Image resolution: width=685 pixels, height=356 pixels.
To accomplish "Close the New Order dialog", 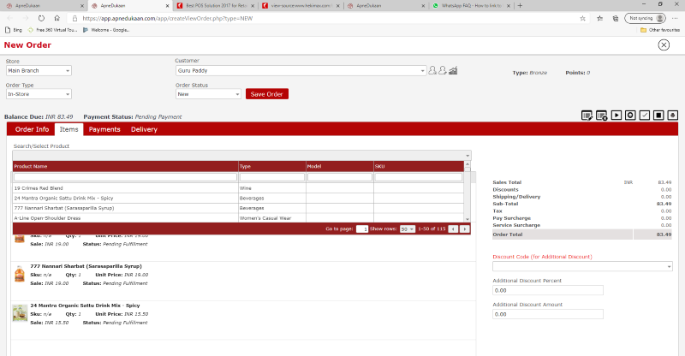I will [x=664, y=44].
